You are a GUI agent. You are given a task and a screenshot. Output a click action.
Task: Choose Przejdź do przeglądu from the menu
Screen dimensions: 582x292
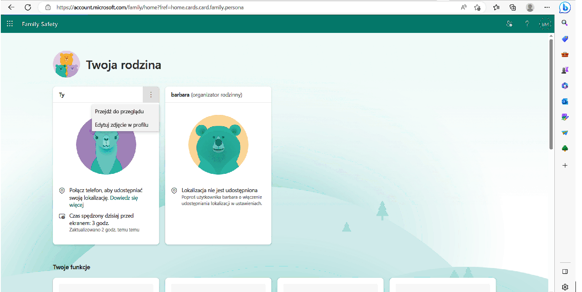[126, 111]
